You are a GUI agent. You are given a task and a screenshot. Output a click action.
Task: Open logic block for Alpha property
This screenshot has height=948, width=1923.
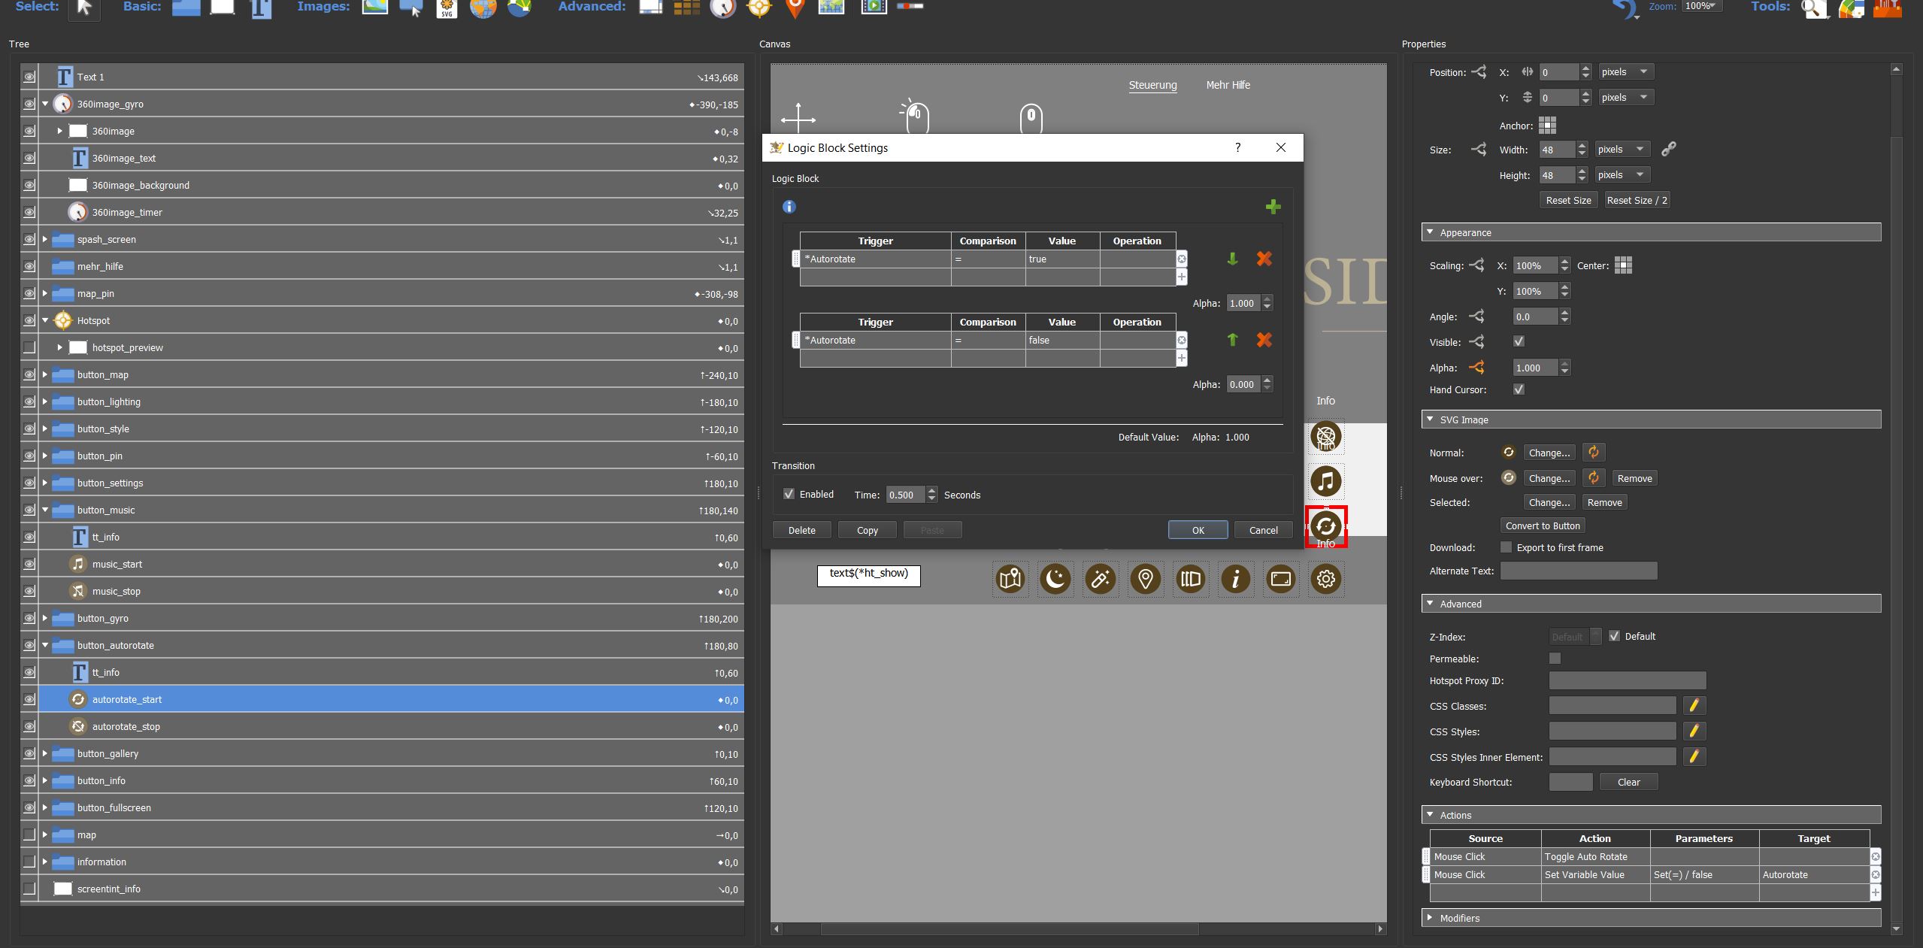point(1476,368)
